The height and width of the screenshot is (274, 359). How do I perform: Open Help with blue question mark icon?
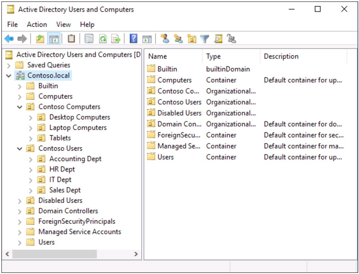[x=133, y=39]
